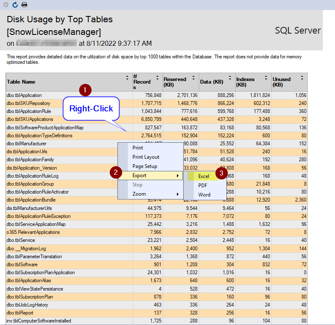This screenshot has width=335, height=325.
Task: Click dbo.tblApplicationFamily table name
Action: 30,160
